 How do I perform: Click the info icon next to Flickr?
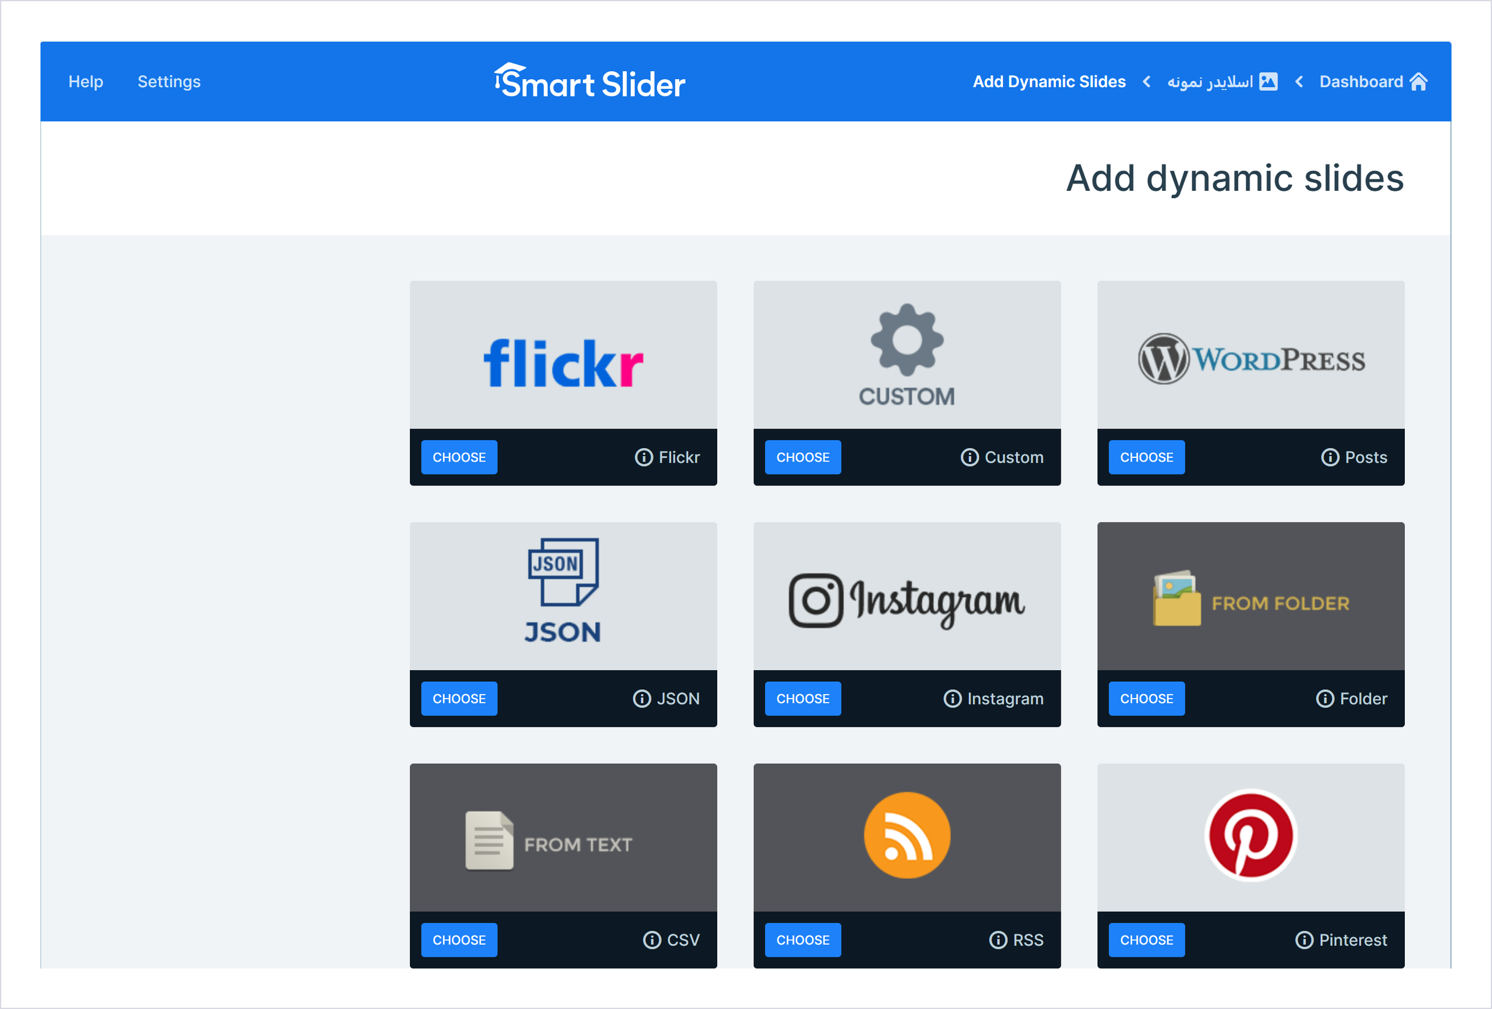pos(644,457)
